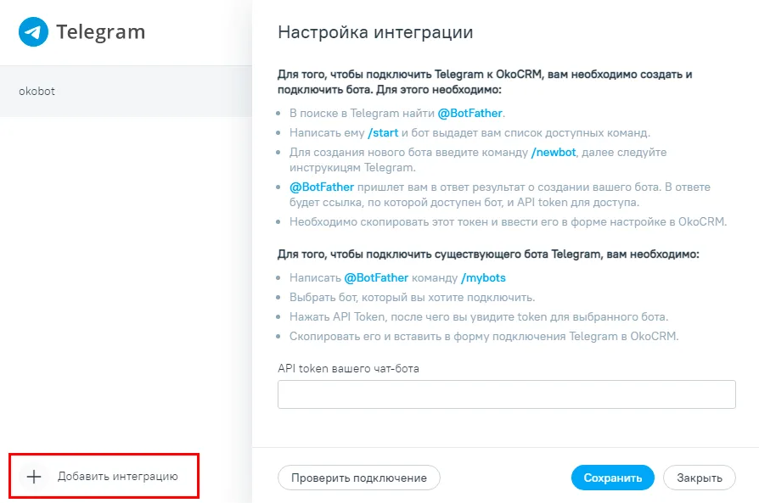
Task: Click the Добавить интеграцию label
Action: coord(118,477)
